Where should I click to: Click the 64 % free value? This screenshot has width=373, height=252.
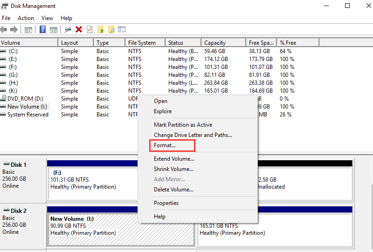[285, 51]
